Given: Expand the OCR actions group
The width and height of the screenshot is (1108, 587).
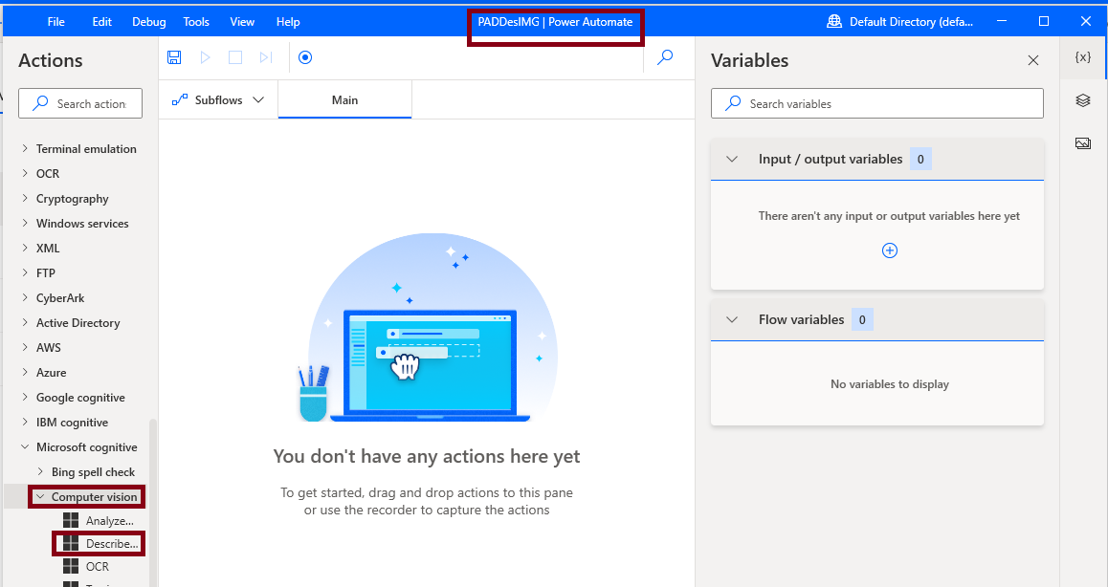Looking at the screenshot, I should coord(26,173).
